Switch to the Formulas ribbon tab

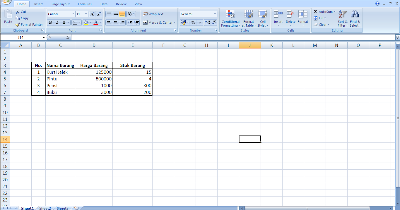click(85, 4)
